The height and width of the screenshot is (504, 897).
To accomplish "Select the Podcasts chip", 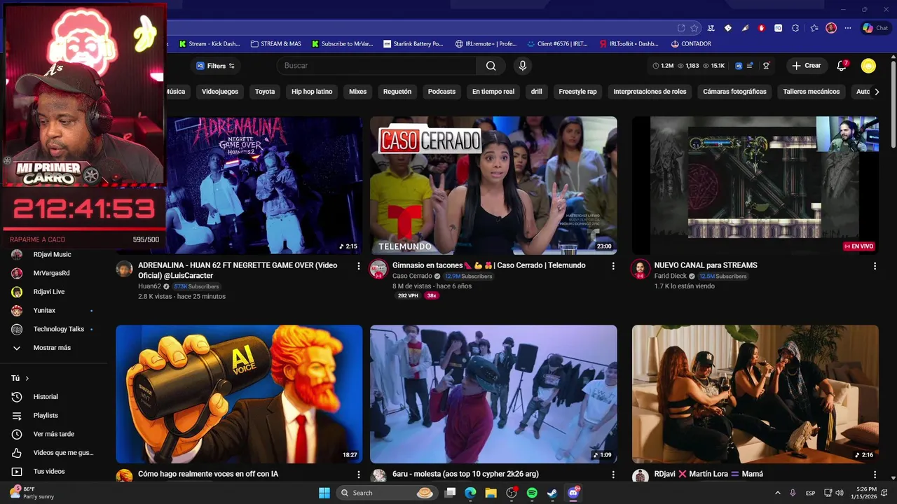I will [x=441, y=92].
